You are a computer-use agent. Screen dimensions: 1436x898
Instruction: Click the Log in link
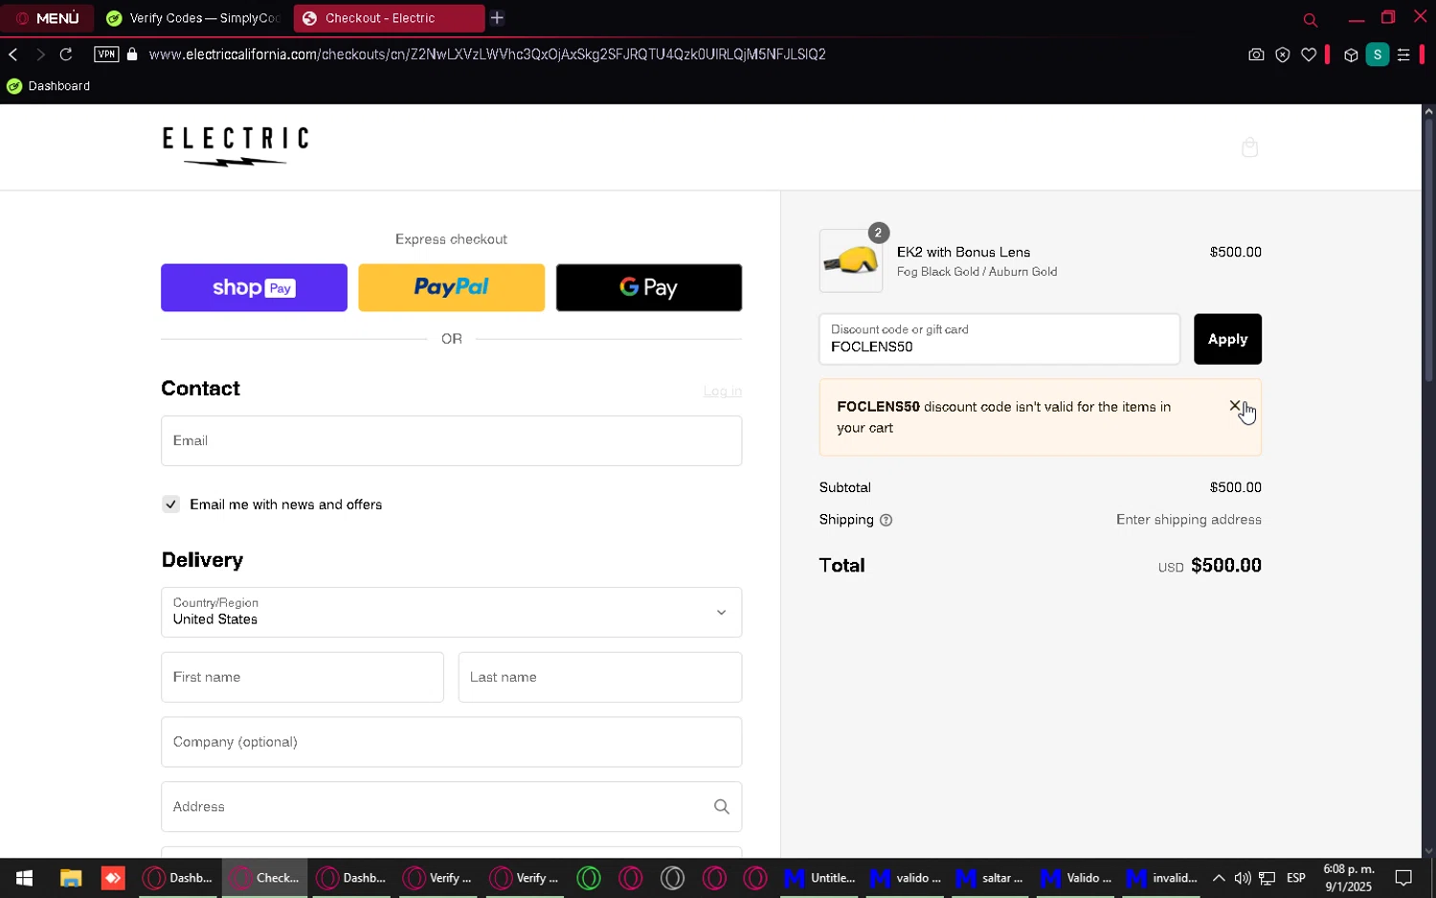coord(723,391)
